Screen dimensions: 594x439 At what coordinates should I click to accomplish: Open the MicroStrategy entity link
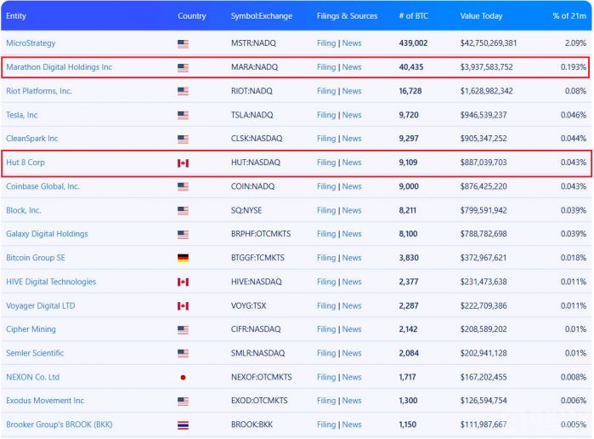point(31,43)
